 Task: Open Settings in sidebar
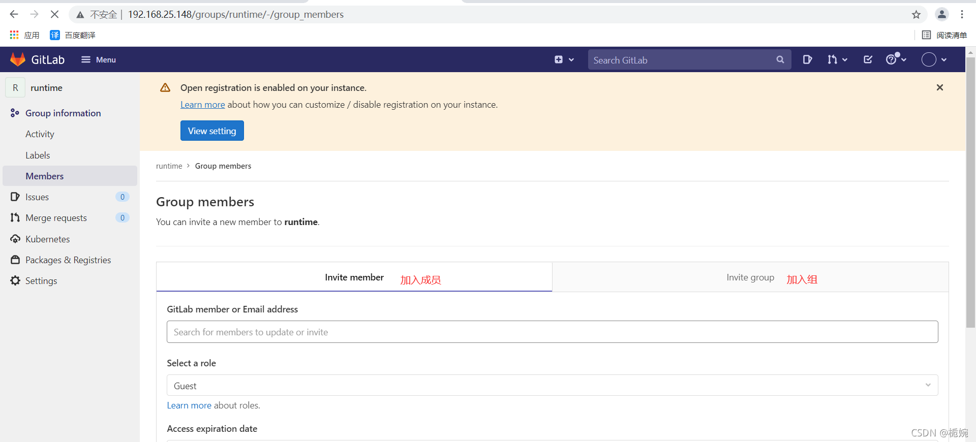41,281
